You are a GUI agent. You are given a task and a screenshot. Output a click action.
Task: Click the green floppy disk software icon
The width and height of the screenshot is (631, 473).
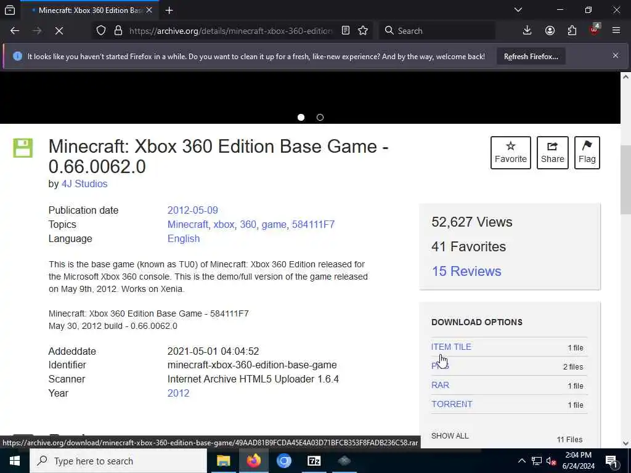[x=23, y=148]
